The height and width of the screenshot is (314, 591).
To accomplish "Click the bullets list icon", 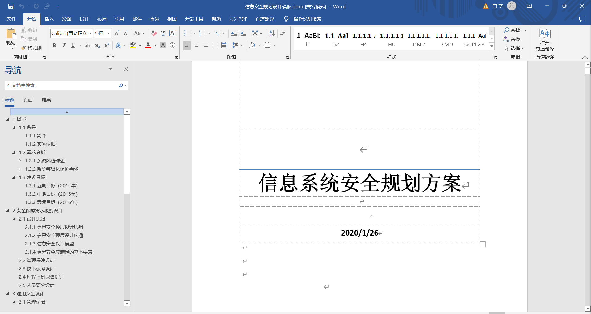I will [x=187, y=33].
